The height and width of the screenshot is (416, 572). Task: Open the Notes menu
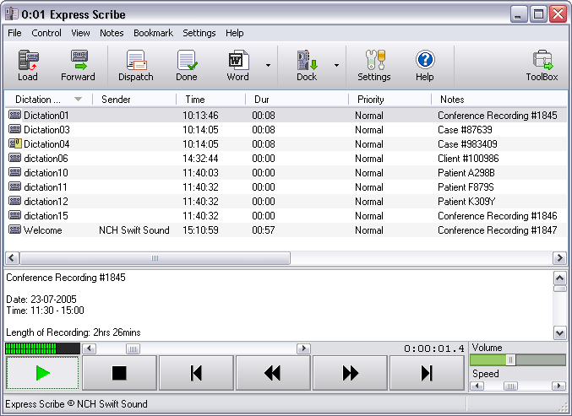(112, 33)
